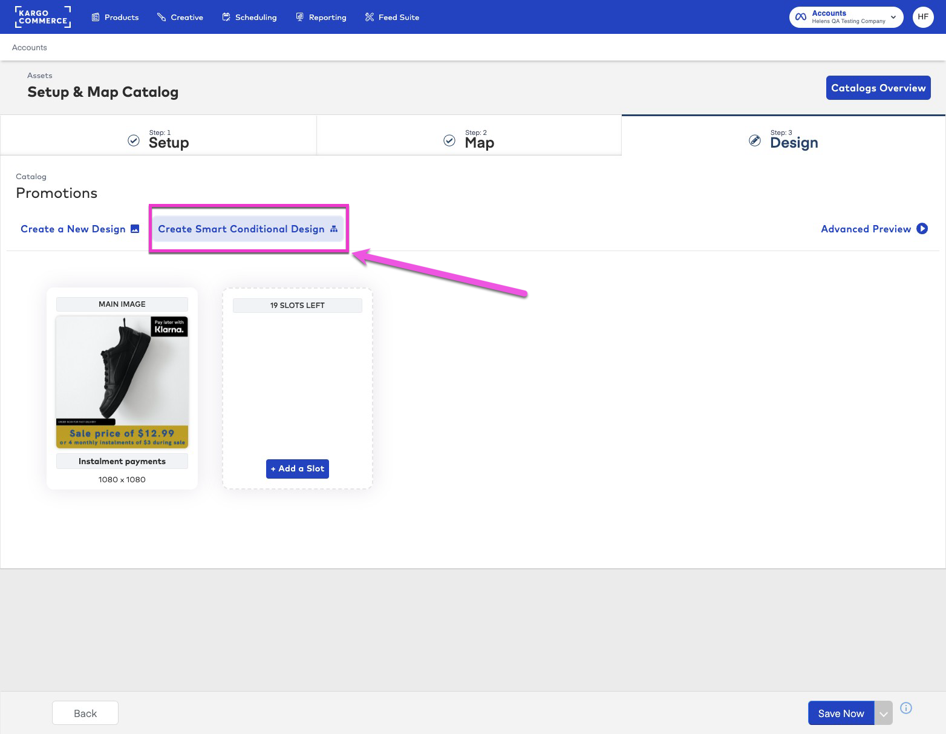Open Advanced Preview play icon
The image size is (946, 734).
922,229
